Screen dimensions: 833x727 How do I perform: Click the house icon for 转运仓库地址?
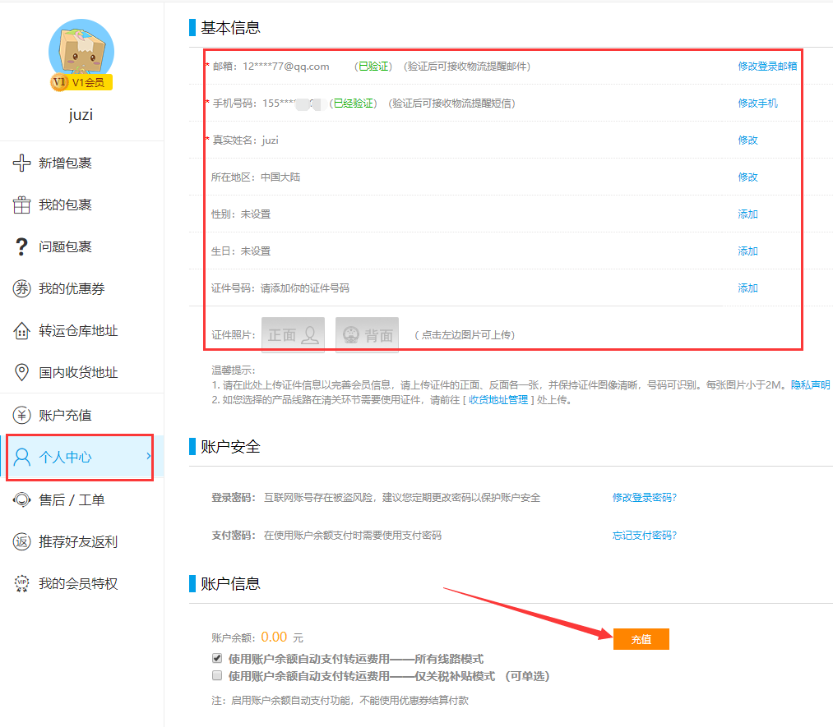[21, 330]
